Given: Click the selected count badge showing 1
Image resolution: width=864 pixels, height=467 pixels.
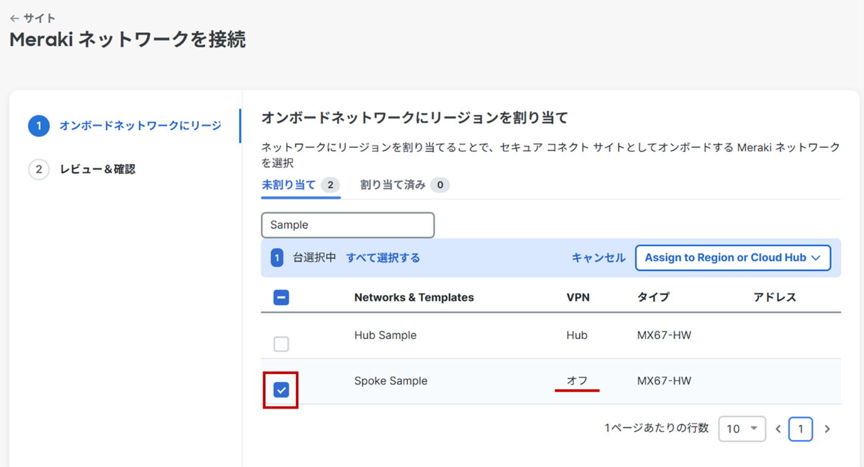Looking at the screenshot, I should point(277,258).
